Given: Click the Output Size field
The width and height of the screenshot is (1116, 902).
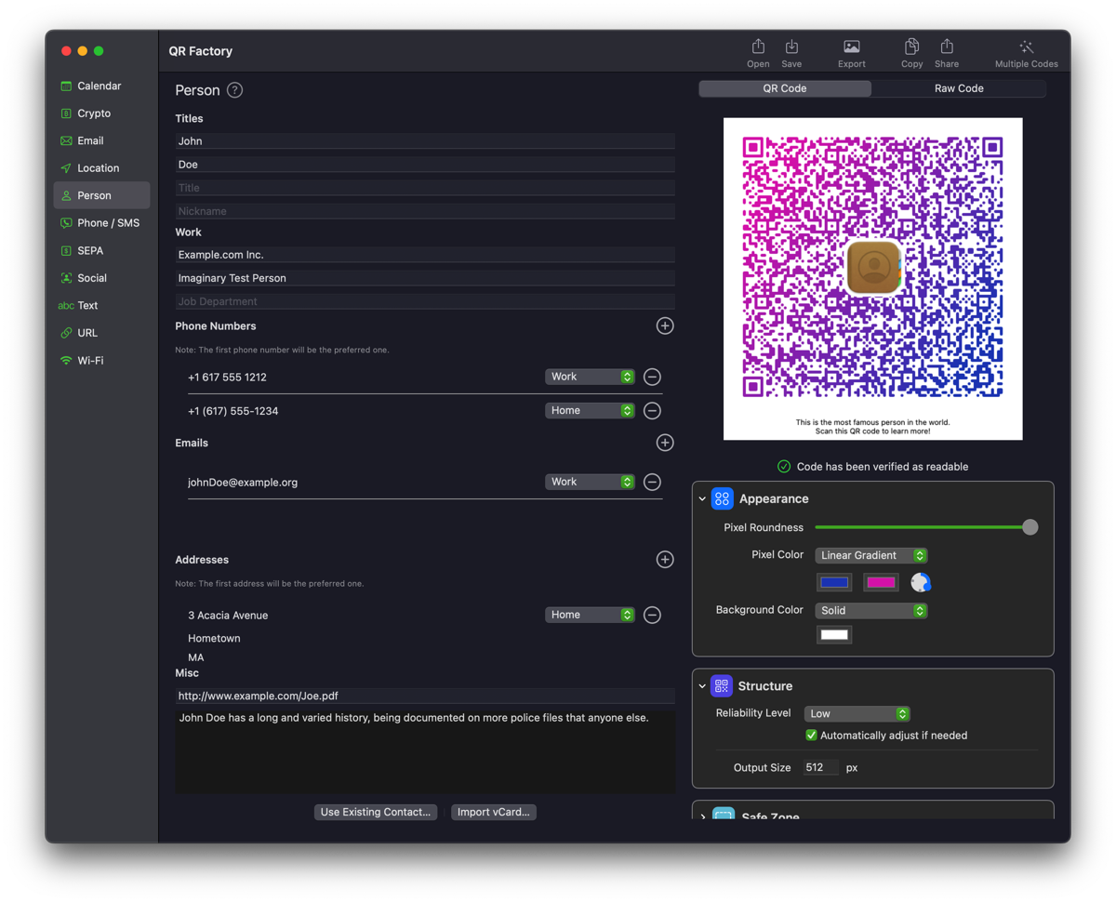Looking at the screenshot, I should coord(821,768).
